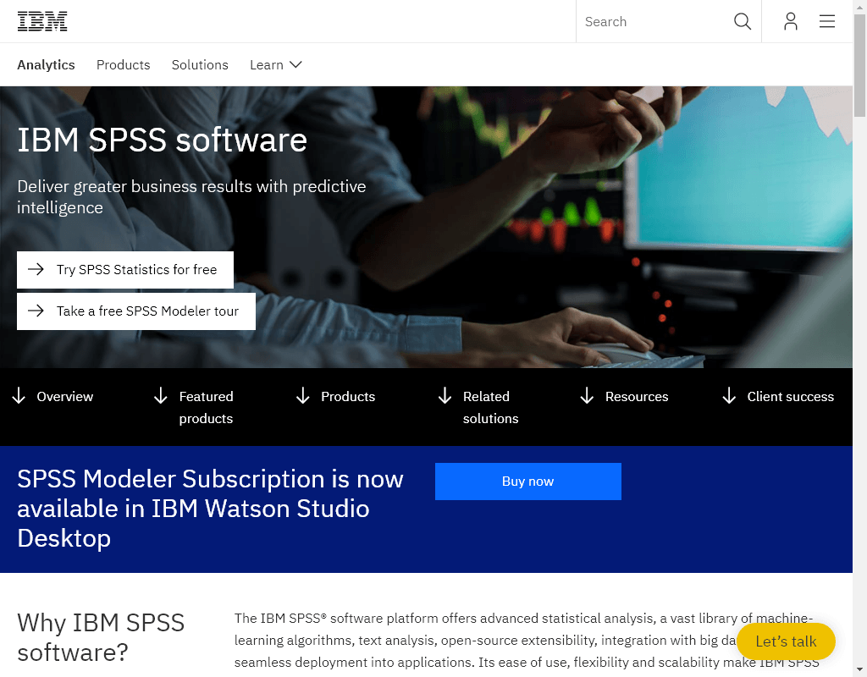Click down arrow next to Resources

point(587,396)
